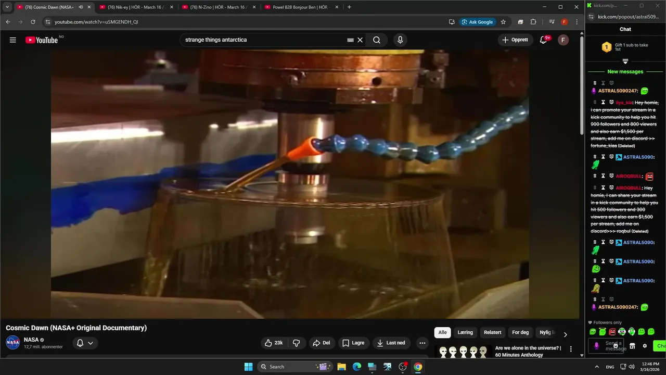Jump to New messages in Kick chat
Screen dimensions: 666x375
625,72
